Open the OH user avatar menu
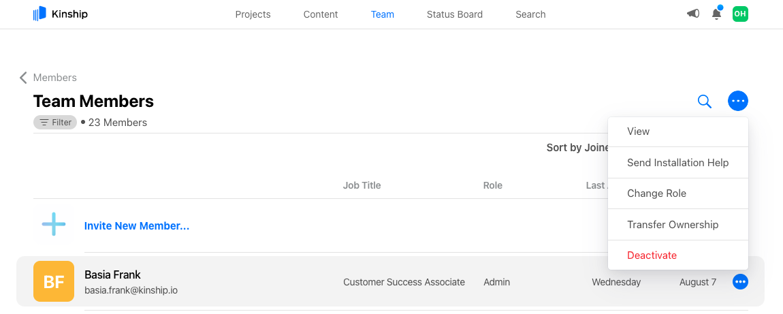Image resolution: width=783 pixels, height=314 pixels. click(x=740, y=14)
